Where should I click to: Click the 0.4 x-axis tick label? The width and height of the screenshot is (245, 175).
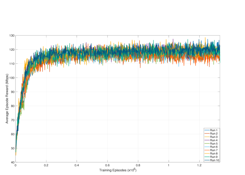coord(77,165)
